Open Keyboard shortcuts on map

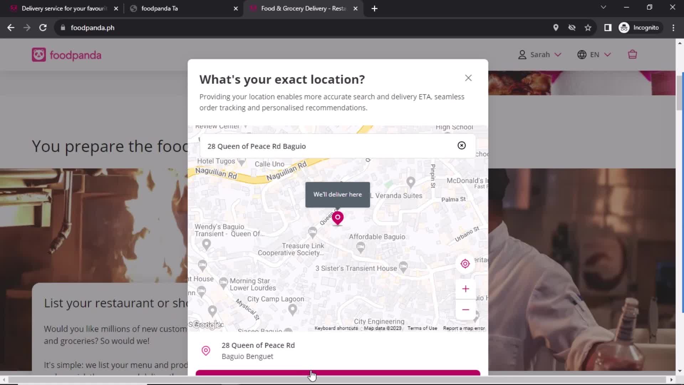coord(336,328)
